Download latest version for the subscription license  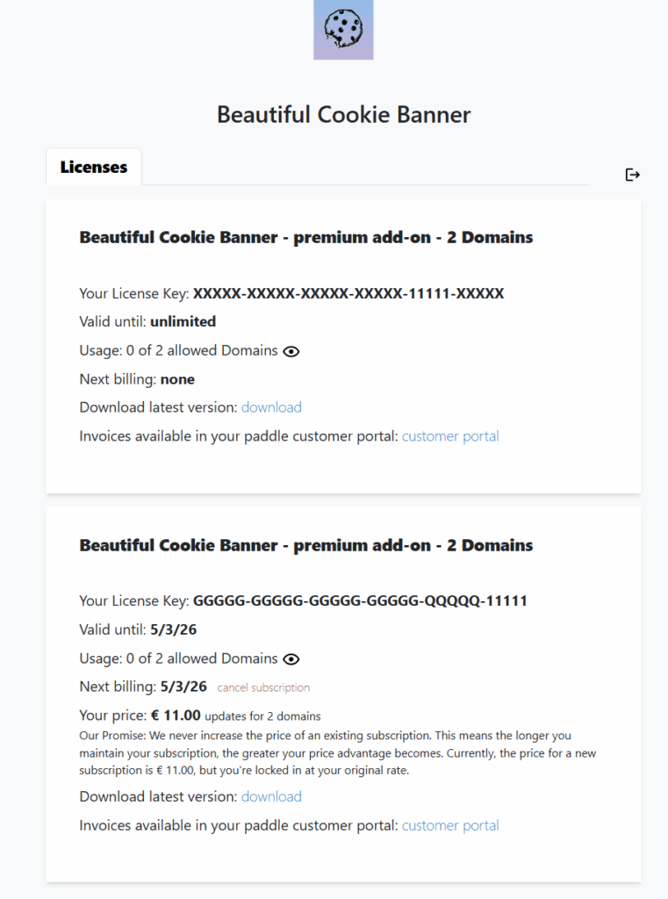(271, 796)
